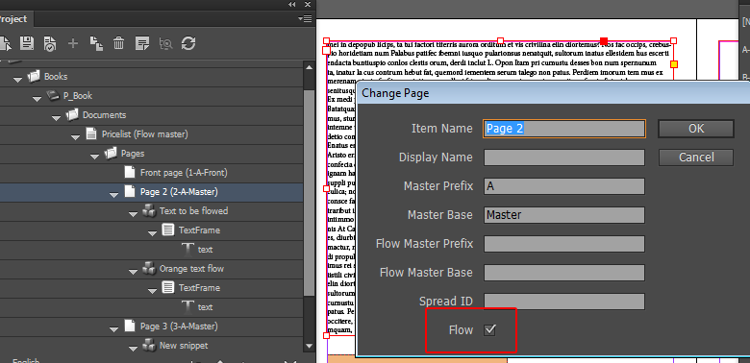
Task: Select the Page 3 (3-A-Master) row
Action: pyautogui.click(x=152, y=327)
